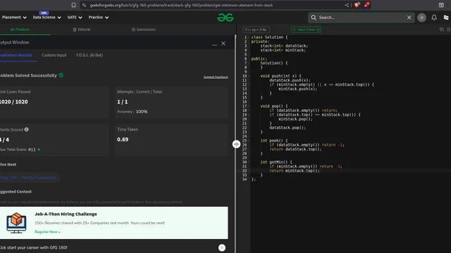Select Compilation Results tab

pos(16,55)
